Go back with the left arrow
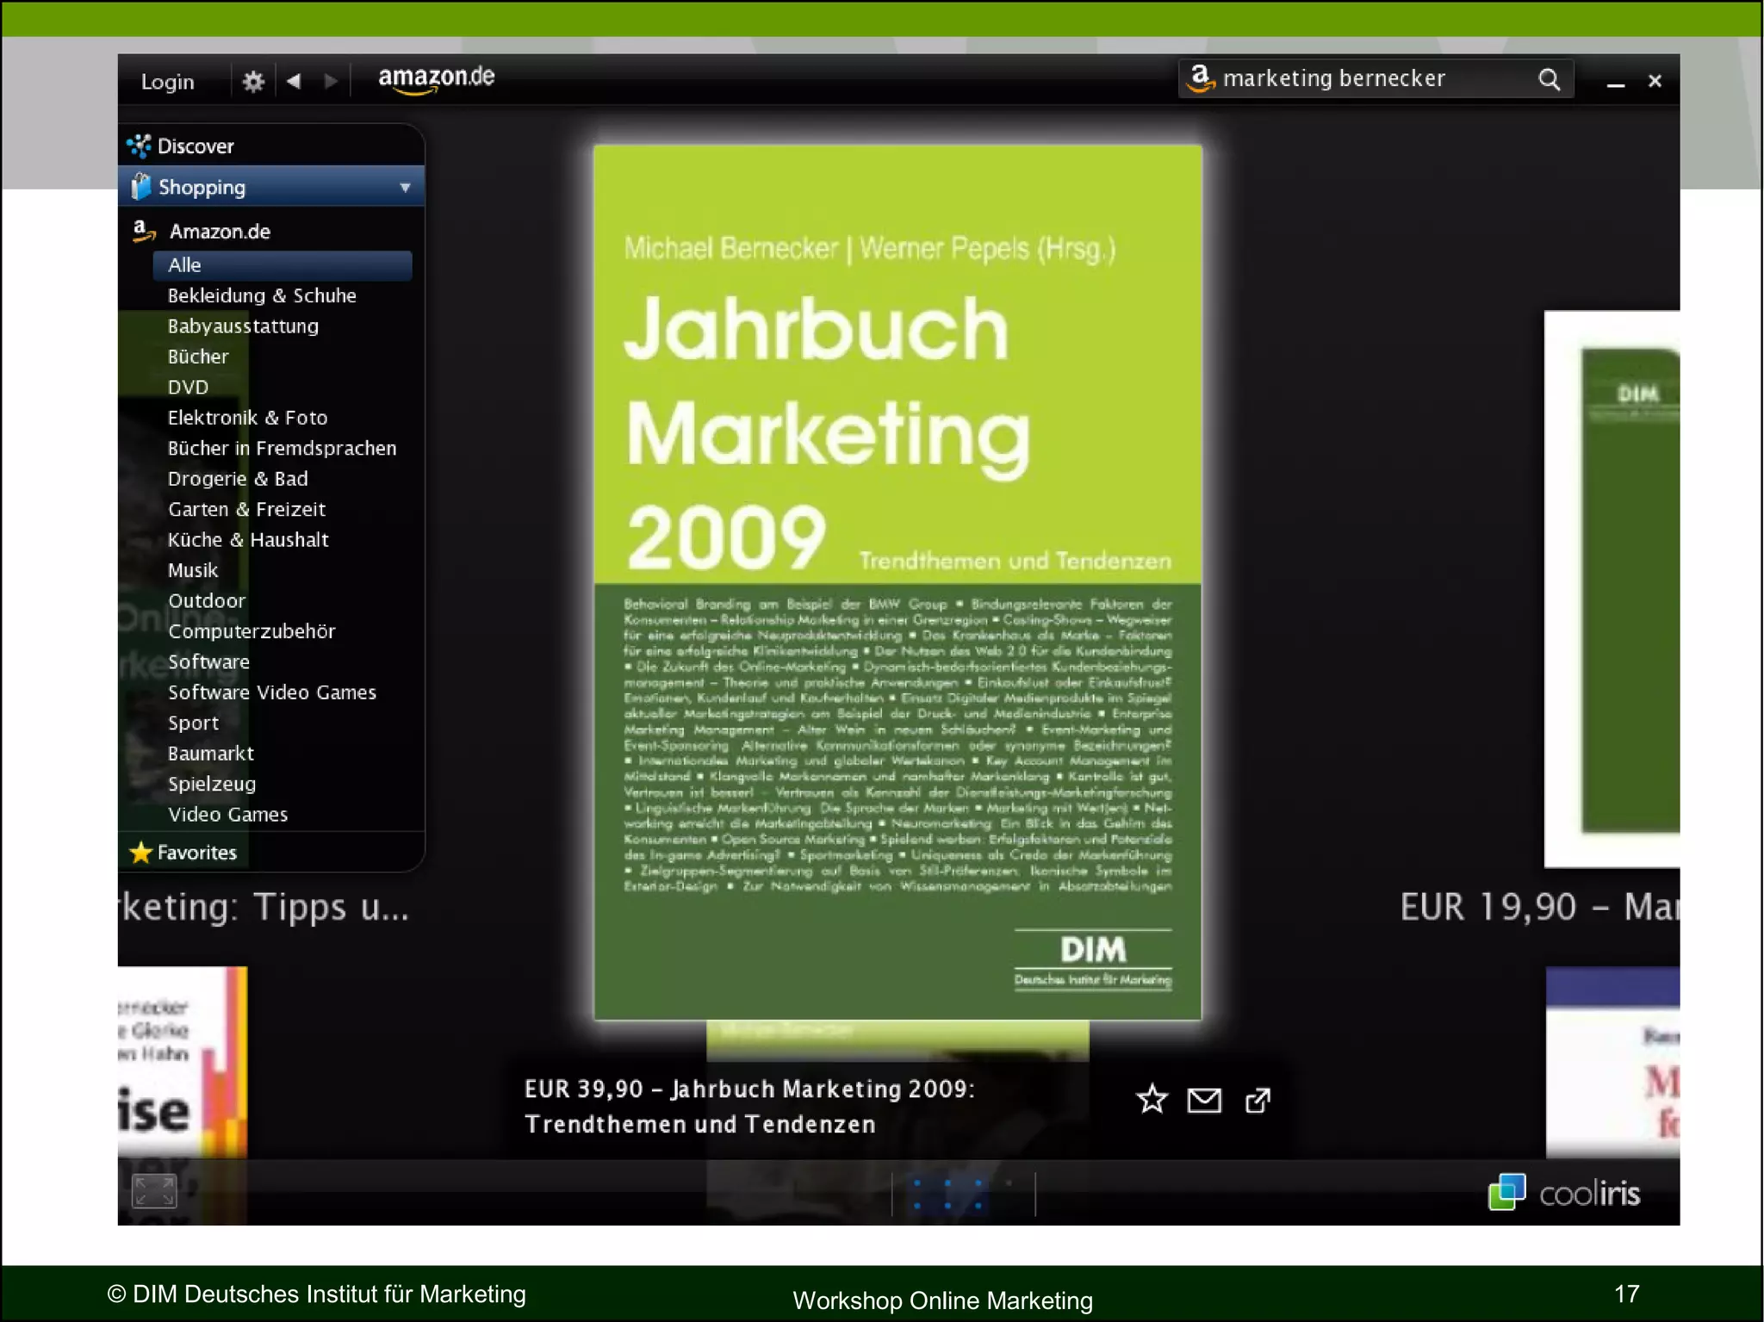The image size is (1764, 1322). [294, 81]
